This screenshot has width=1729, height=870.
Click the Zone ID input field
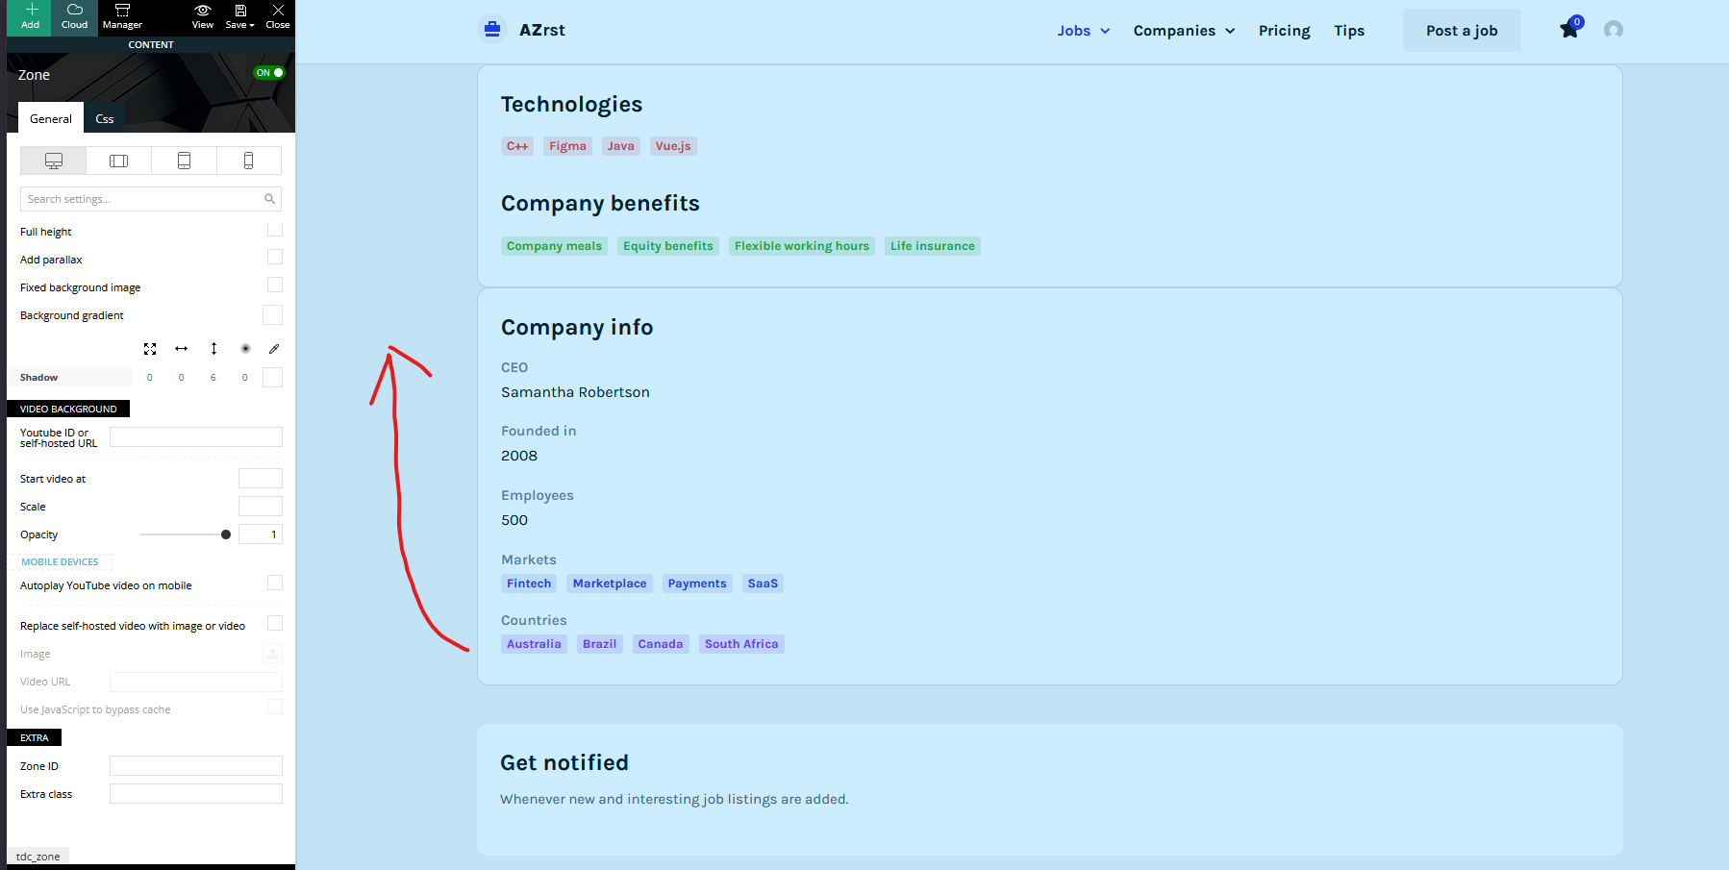[x=196, y=765]
